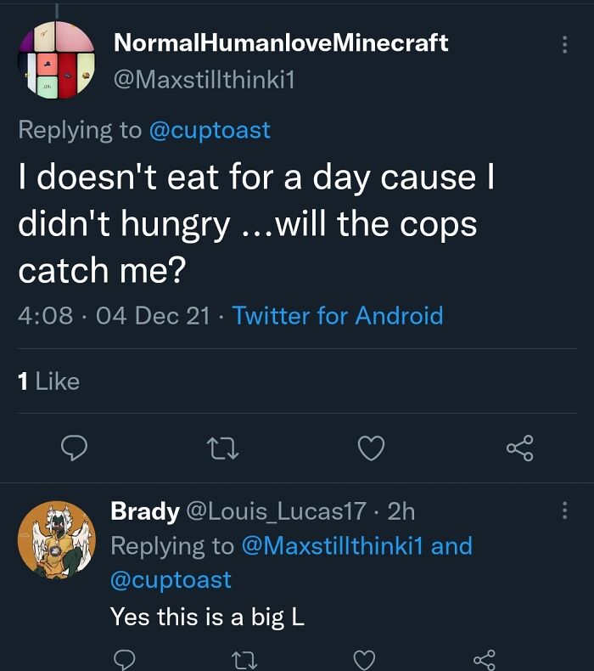
Task: View the 1 Like list
Action: click(x=49, y=382)
